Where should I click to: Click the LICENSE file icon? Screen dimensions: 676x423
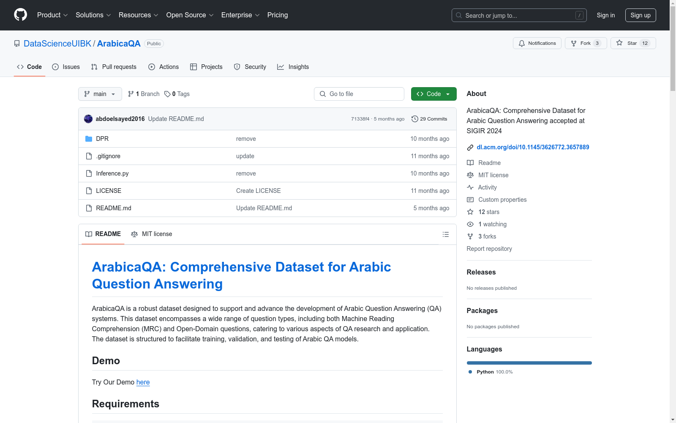pos(89,191)
